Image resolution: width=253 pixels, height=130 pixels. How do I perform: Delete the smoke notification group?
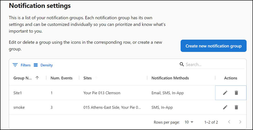pyautogui.click(x=236, y=107)
